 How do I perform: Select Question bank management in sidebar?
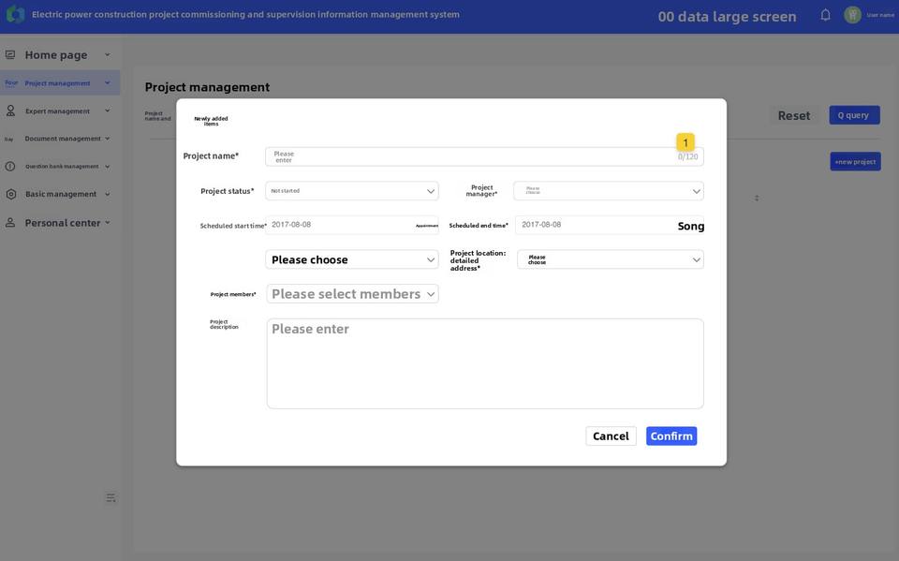pos(60,167)
